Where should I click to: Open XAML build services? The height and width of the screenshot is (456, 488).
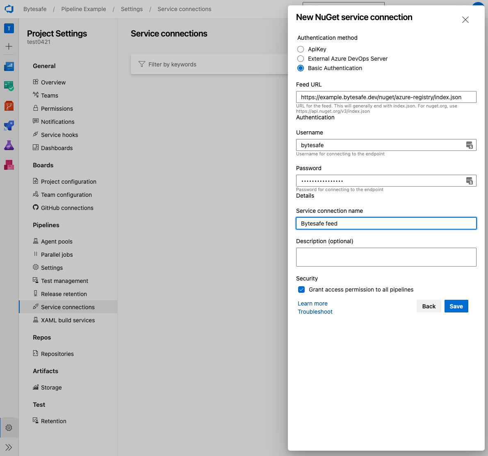pos(68,320)
